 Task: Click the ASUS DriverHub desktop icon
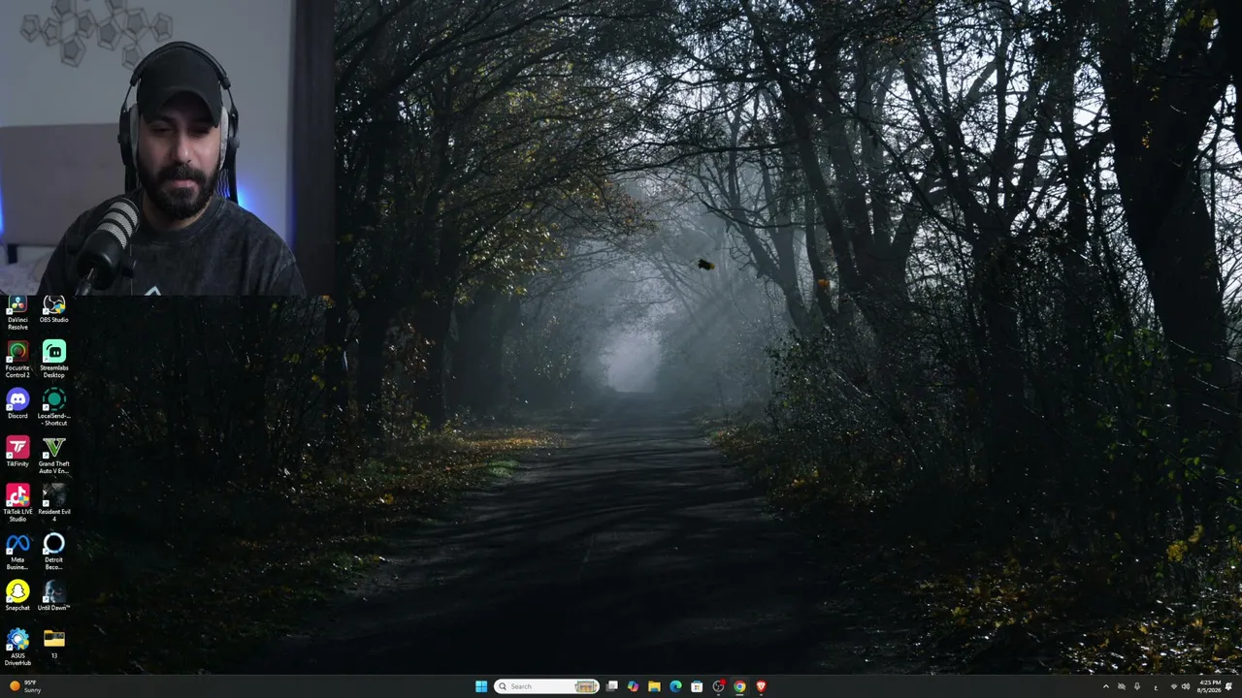(17, 648)
